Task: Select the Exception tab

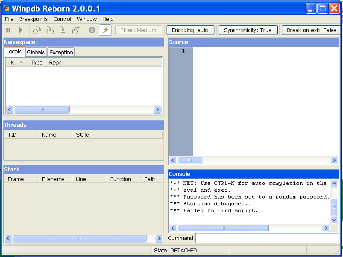Action: (x=61, y=52)
